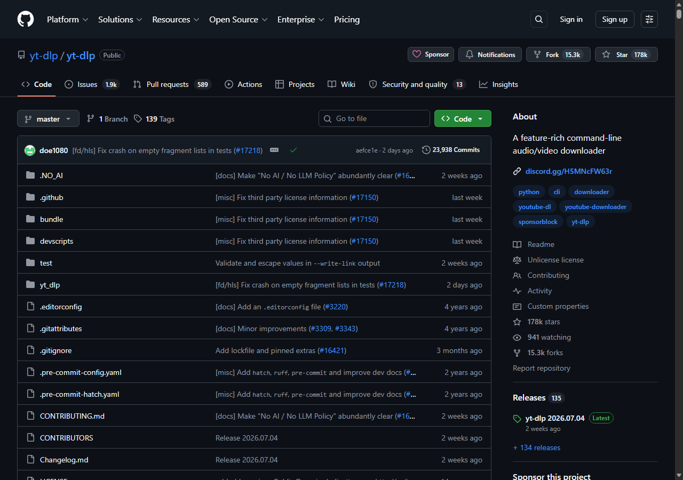View the 1 Branch link
Screen dimensions: 683x480
pyautogui.click(x=107, y=119)
